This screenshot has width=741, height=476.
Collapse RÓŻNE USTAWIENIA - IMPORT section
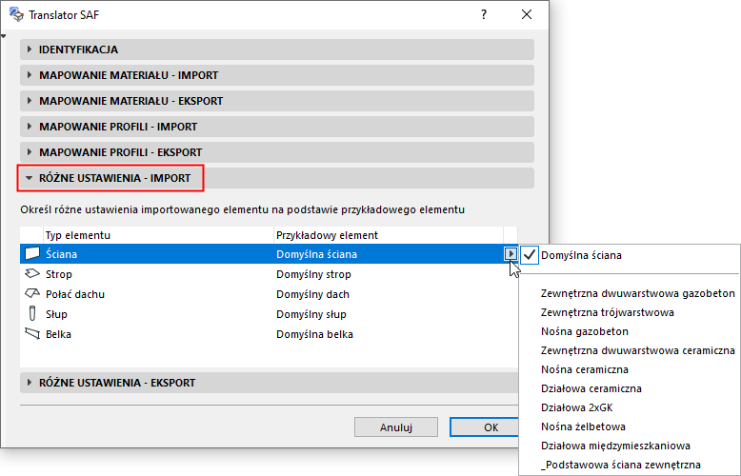[277, 178]
